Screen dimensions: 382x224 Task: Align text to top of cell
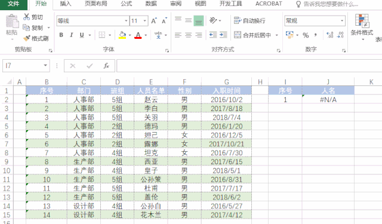coord(178,20)
